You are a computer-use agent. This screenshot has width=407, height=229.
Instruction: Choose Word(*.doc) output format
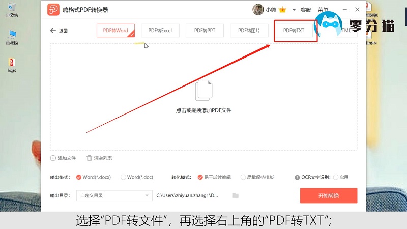[137, 177]
